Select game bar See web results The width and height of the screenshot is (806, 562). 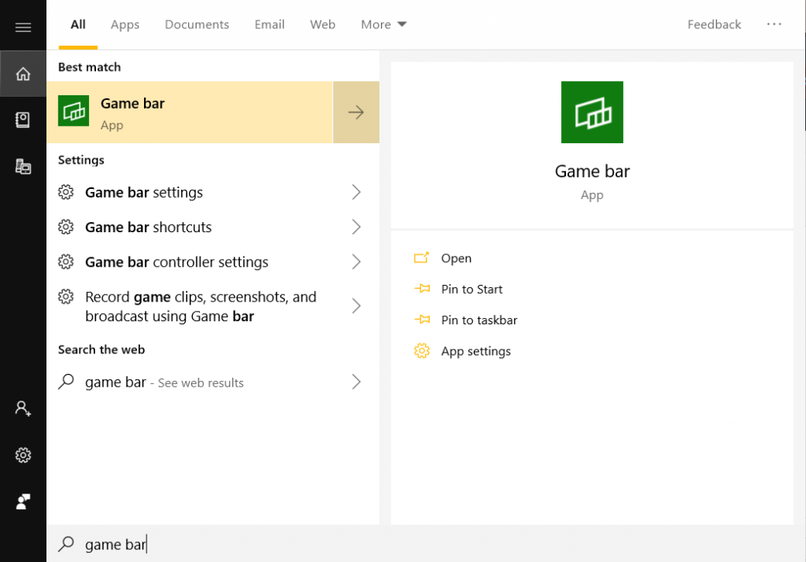(x=213, y=382)
